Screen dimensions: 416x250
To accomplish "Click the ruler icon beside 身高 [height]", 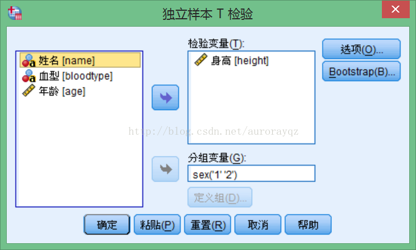I will click(x=201, y=60).
